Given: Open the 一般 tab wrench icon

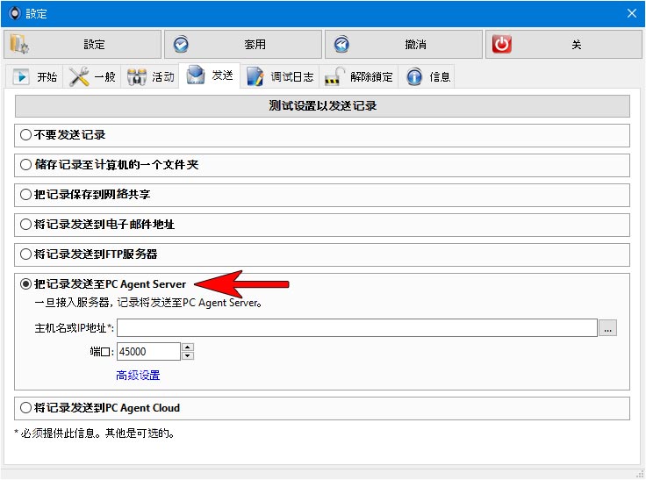Looking at the screenshot, I should point(79,76).
